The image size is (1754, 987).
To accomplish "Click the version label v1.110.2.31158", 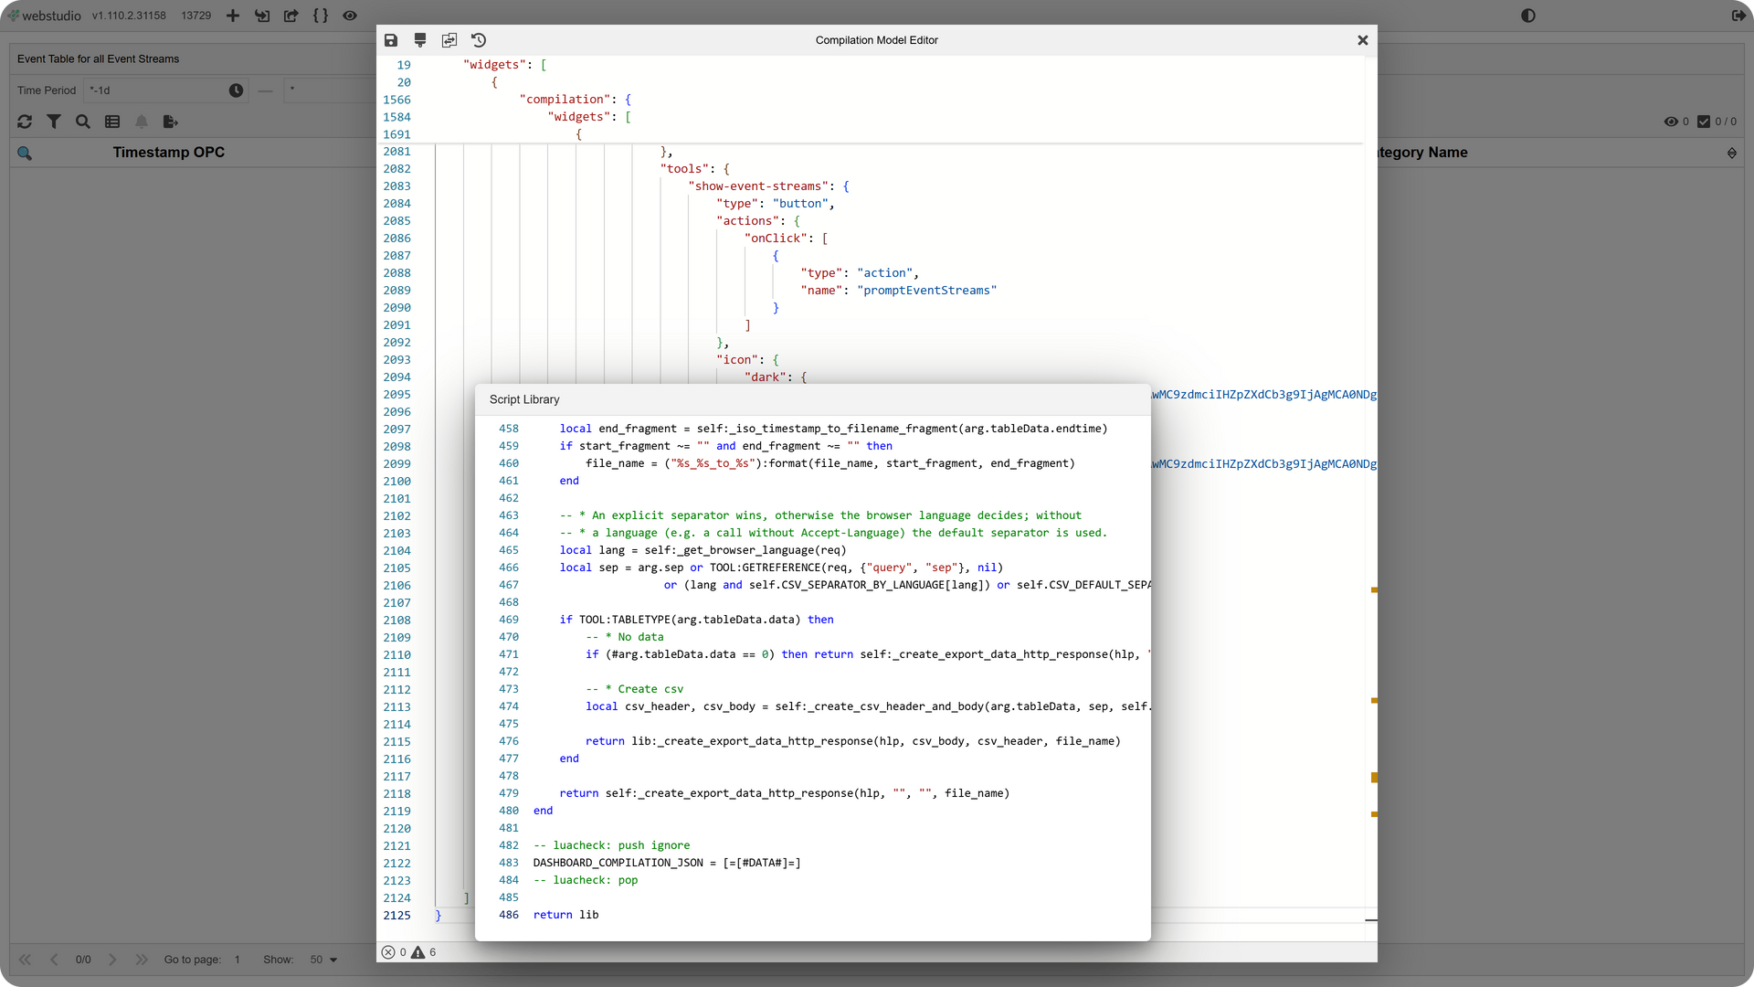I will [129, 16].
